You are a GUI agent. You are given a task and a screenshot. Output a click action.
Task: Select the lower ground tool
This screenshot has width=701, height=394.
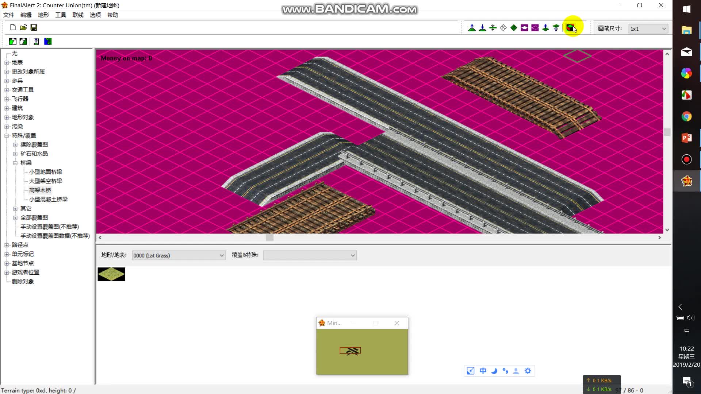click(482, 28)
